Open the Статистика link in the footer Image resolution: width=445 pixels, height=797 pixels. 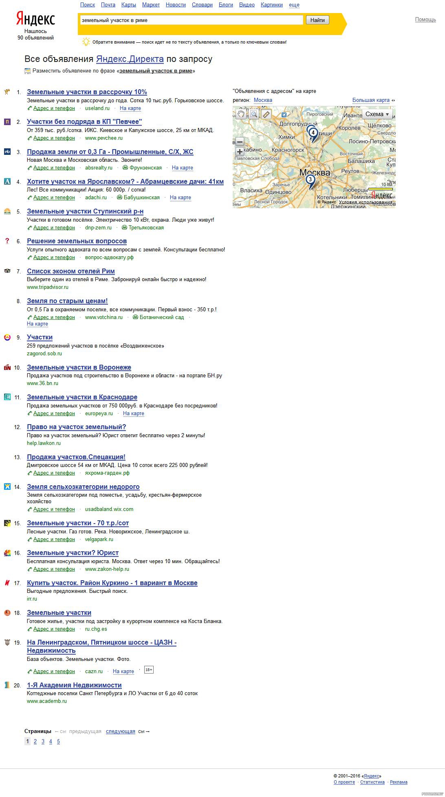tap(372, 782)
